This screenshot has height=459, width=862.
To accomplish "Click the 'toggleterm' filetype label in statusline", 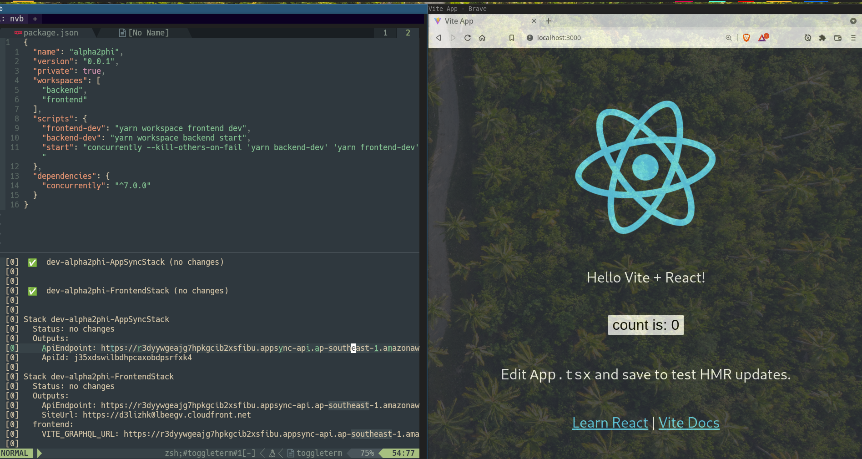I will click(x=319, y=453).
